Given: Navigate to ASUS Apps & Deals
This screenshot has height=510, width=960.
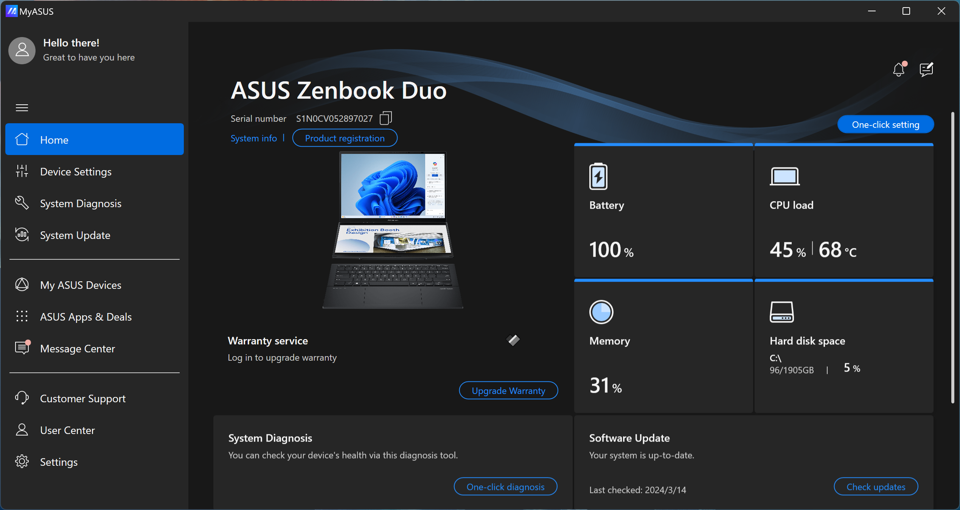Looking at the screenshot, I should tap(95, 316).
